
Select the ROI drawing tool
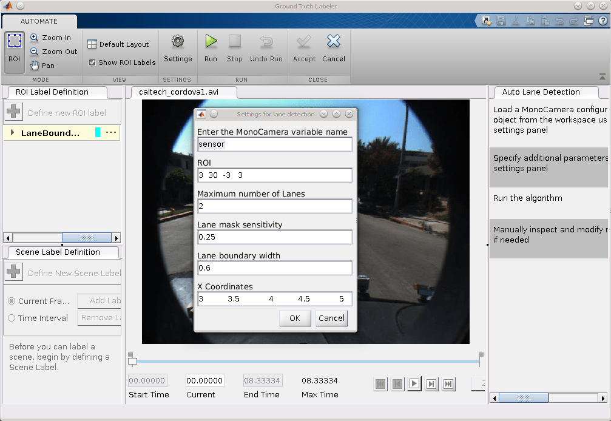[15, 49]
